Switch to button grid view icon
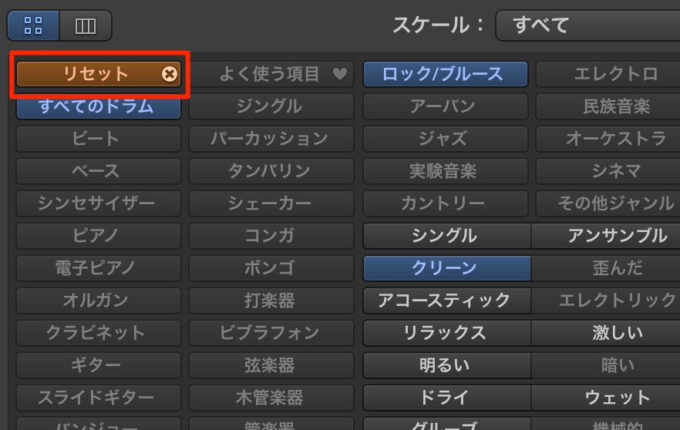 click(x=33, y=25)
